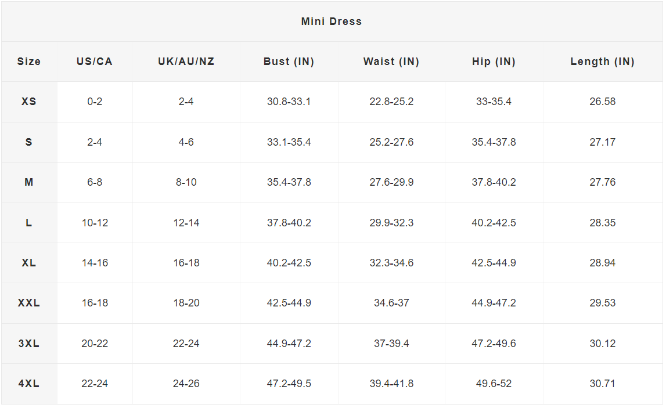Select length value 28.35 for size L
The width and height of the screenshot is (666, 408).
coord(602,223)
